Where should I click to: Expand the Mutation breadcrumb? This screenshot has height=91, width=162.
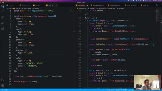[101, 8]
